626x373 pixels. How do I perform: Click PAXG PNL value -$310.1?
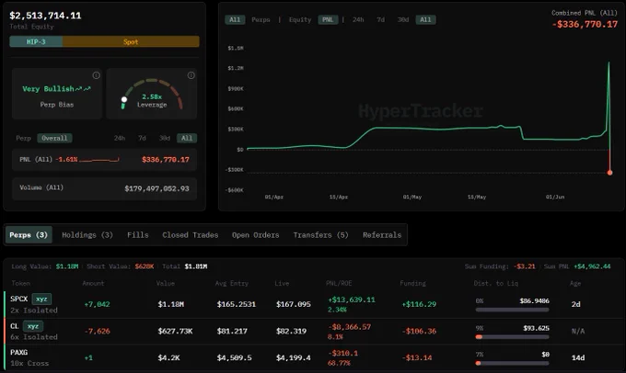pyautogui.click(x=343, y=353)
